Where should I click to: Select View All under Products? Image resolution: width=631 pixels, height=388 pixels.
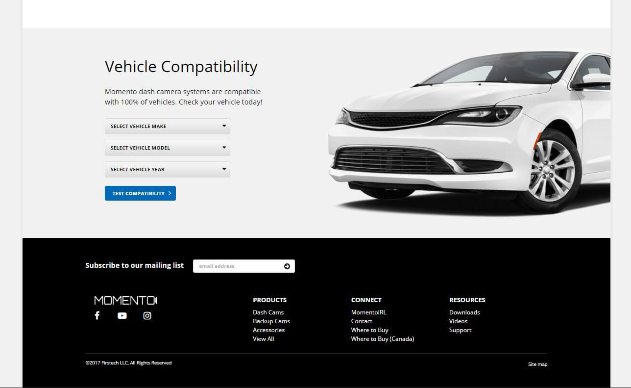coord(264,338)
